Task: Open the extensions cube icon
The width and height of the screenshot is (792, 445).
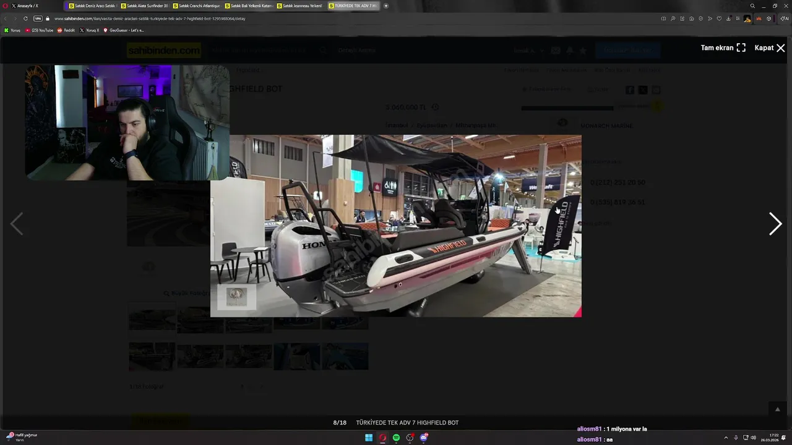Action: 768,19
